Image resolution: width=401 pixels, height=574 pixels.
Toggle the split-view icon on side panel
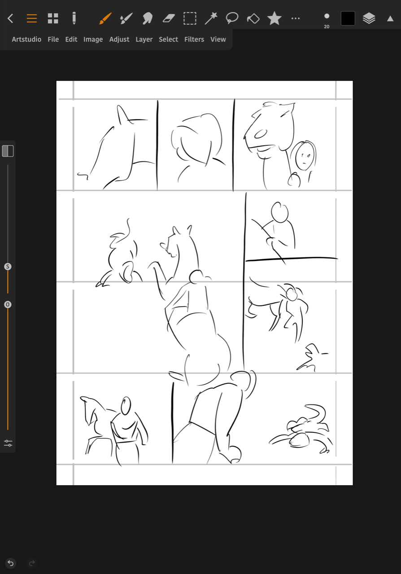pos(8,151)
